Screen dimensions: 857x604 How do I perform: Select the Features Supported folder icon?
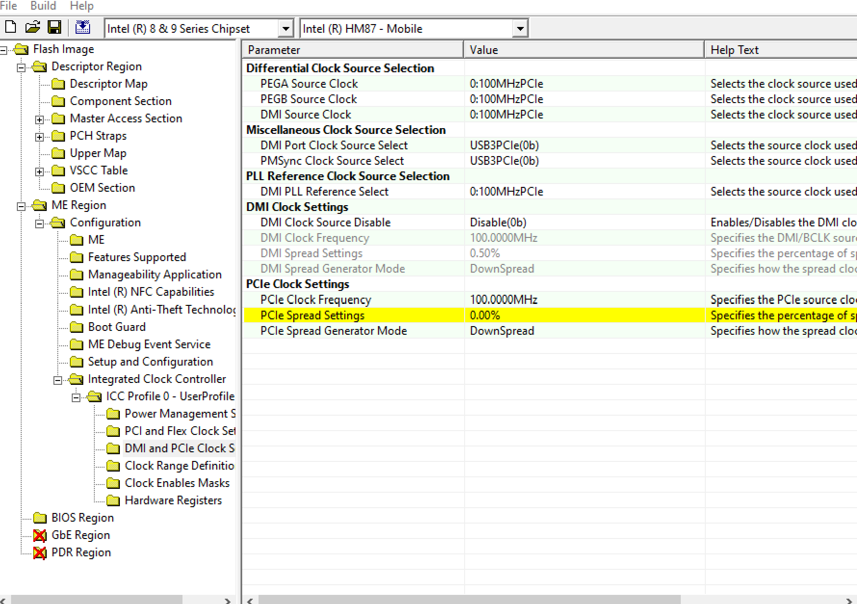pyautogui.click(x=77, y=258)
